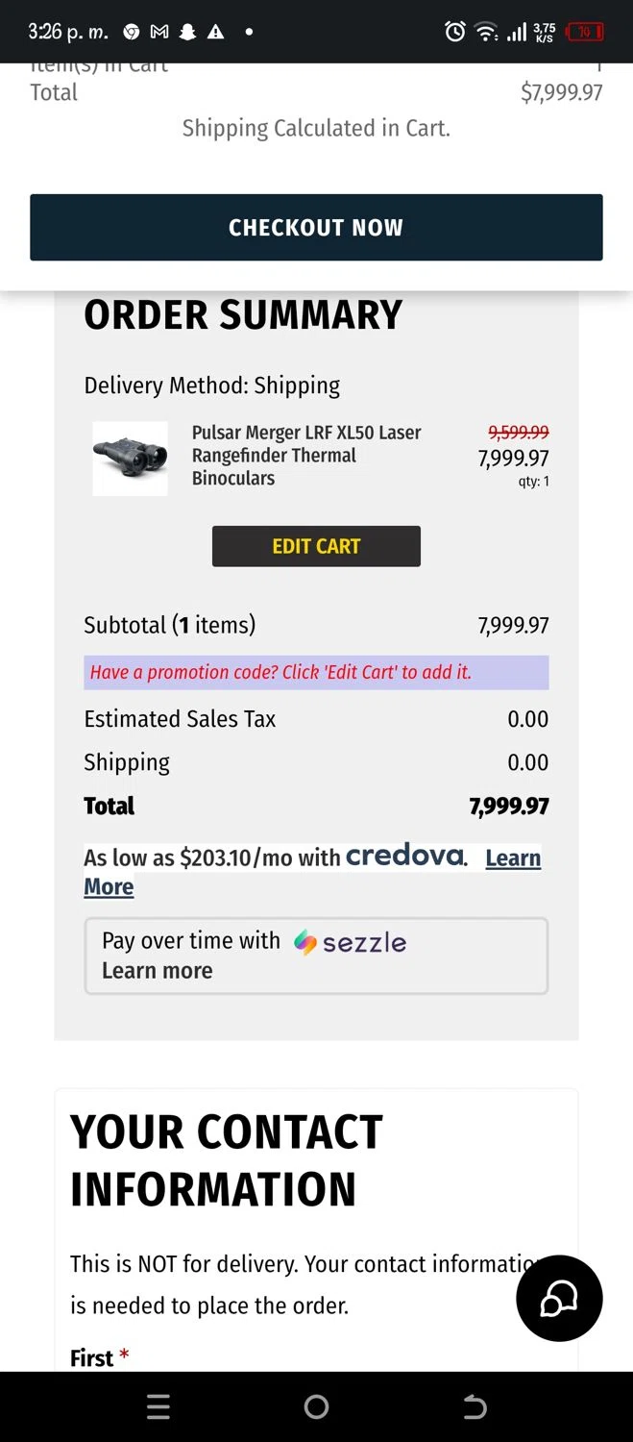Tap the Sezzle pay over time box
The image size is (633, 1442).
click(x=316, y=956)
